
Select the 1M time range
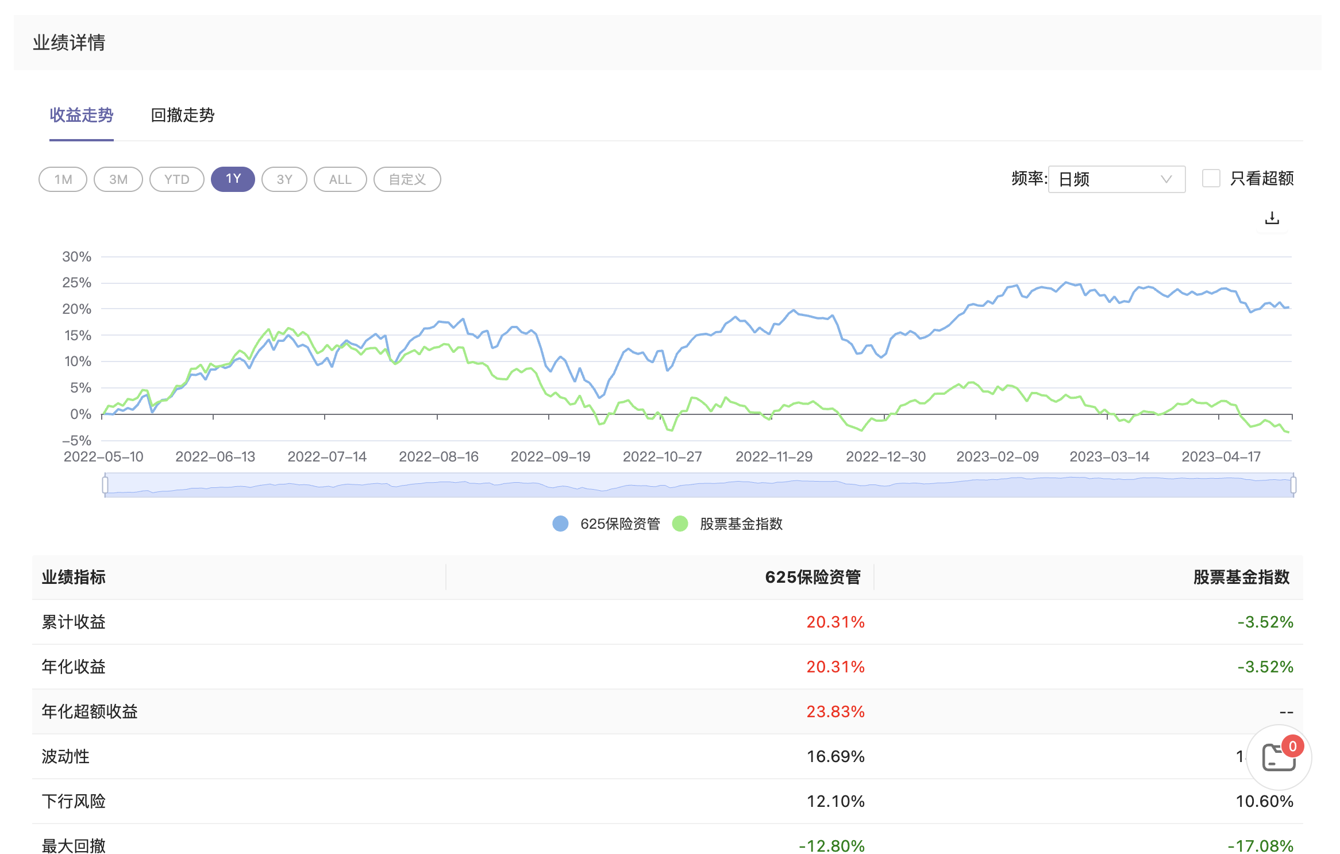click(x=63, y=179)
